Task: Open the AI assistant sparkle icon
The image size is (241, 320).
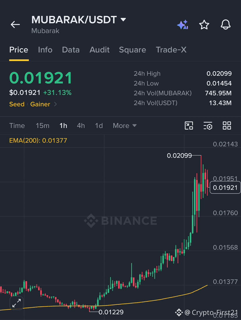Action: click(x=182, y=25)
